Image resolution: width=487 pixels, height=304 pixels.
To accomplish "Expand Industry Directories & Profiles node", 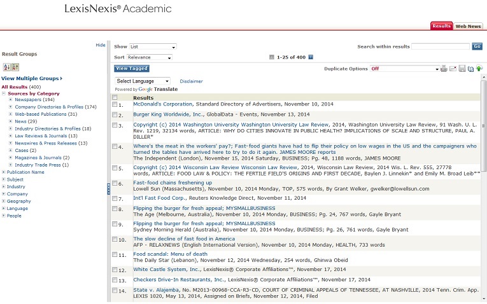I will [x=10, y=128].
